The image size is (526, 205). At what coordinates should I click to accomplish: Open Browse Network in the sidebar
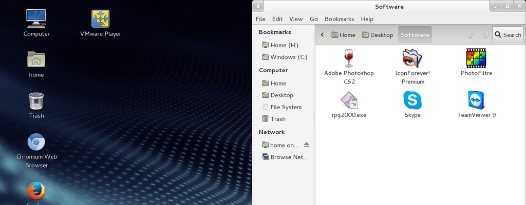click(x=288, y=157)
